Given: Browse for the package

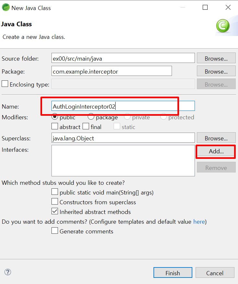Looking at the screenshot, I should coord(216,71).
